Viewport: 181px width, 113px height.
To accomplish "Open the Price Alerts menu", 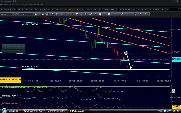I will click(34, 5).
